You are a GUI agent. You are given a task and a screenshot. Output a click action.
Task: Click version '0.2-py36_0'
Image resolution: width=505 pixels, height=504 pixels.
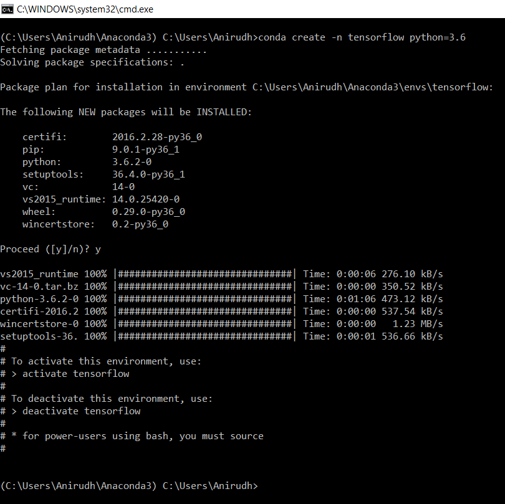coord(140,224)
